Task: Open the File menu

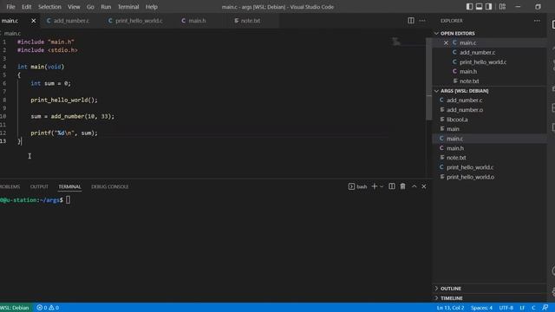Action: pos(10,7)
